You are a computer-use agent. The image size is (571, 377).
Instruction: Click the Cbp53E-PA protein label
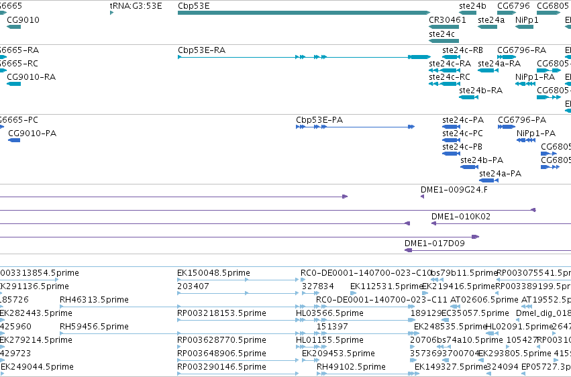319,119
